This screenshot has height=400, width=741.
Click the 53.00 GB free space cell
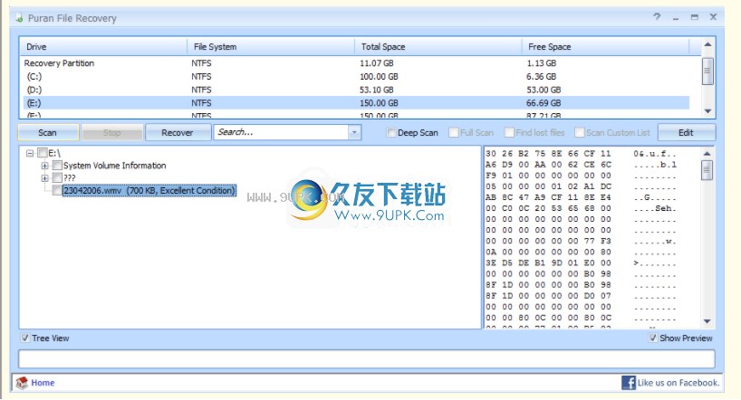[x=544, y=90]
